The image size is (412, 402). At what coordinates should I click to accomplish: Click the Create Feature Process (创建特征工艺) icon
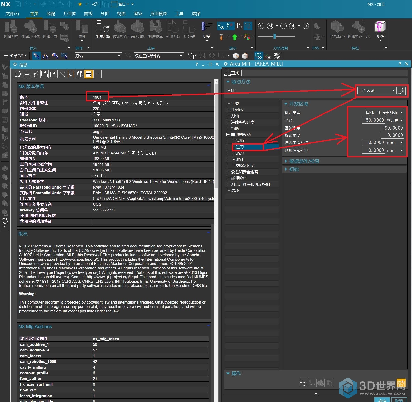(x=359, y=27)
